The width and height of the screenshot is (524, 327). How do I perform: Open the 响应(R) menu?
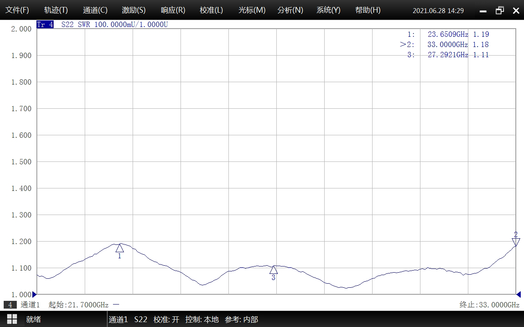click(x=173, y=10)
